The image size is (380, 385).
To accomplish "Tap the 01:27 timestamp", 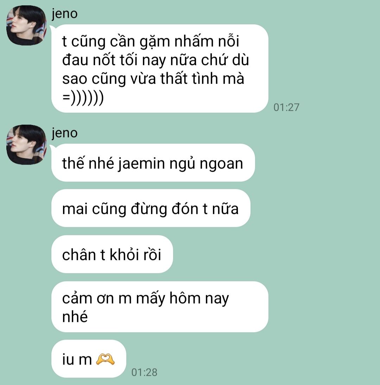I will (286, 107).
